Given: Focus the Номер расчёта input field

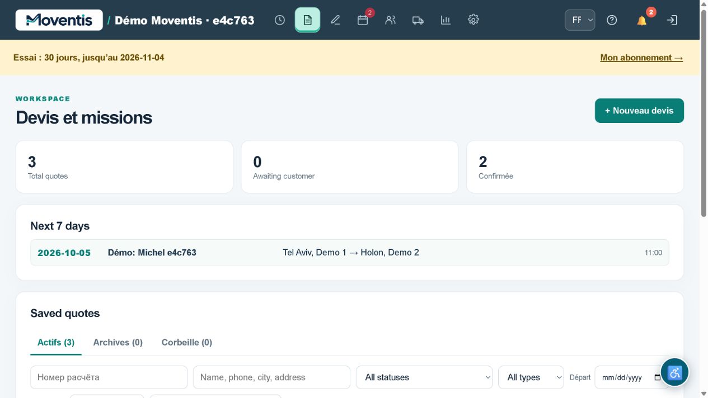Looking at the screenshot, I should 109,377.
